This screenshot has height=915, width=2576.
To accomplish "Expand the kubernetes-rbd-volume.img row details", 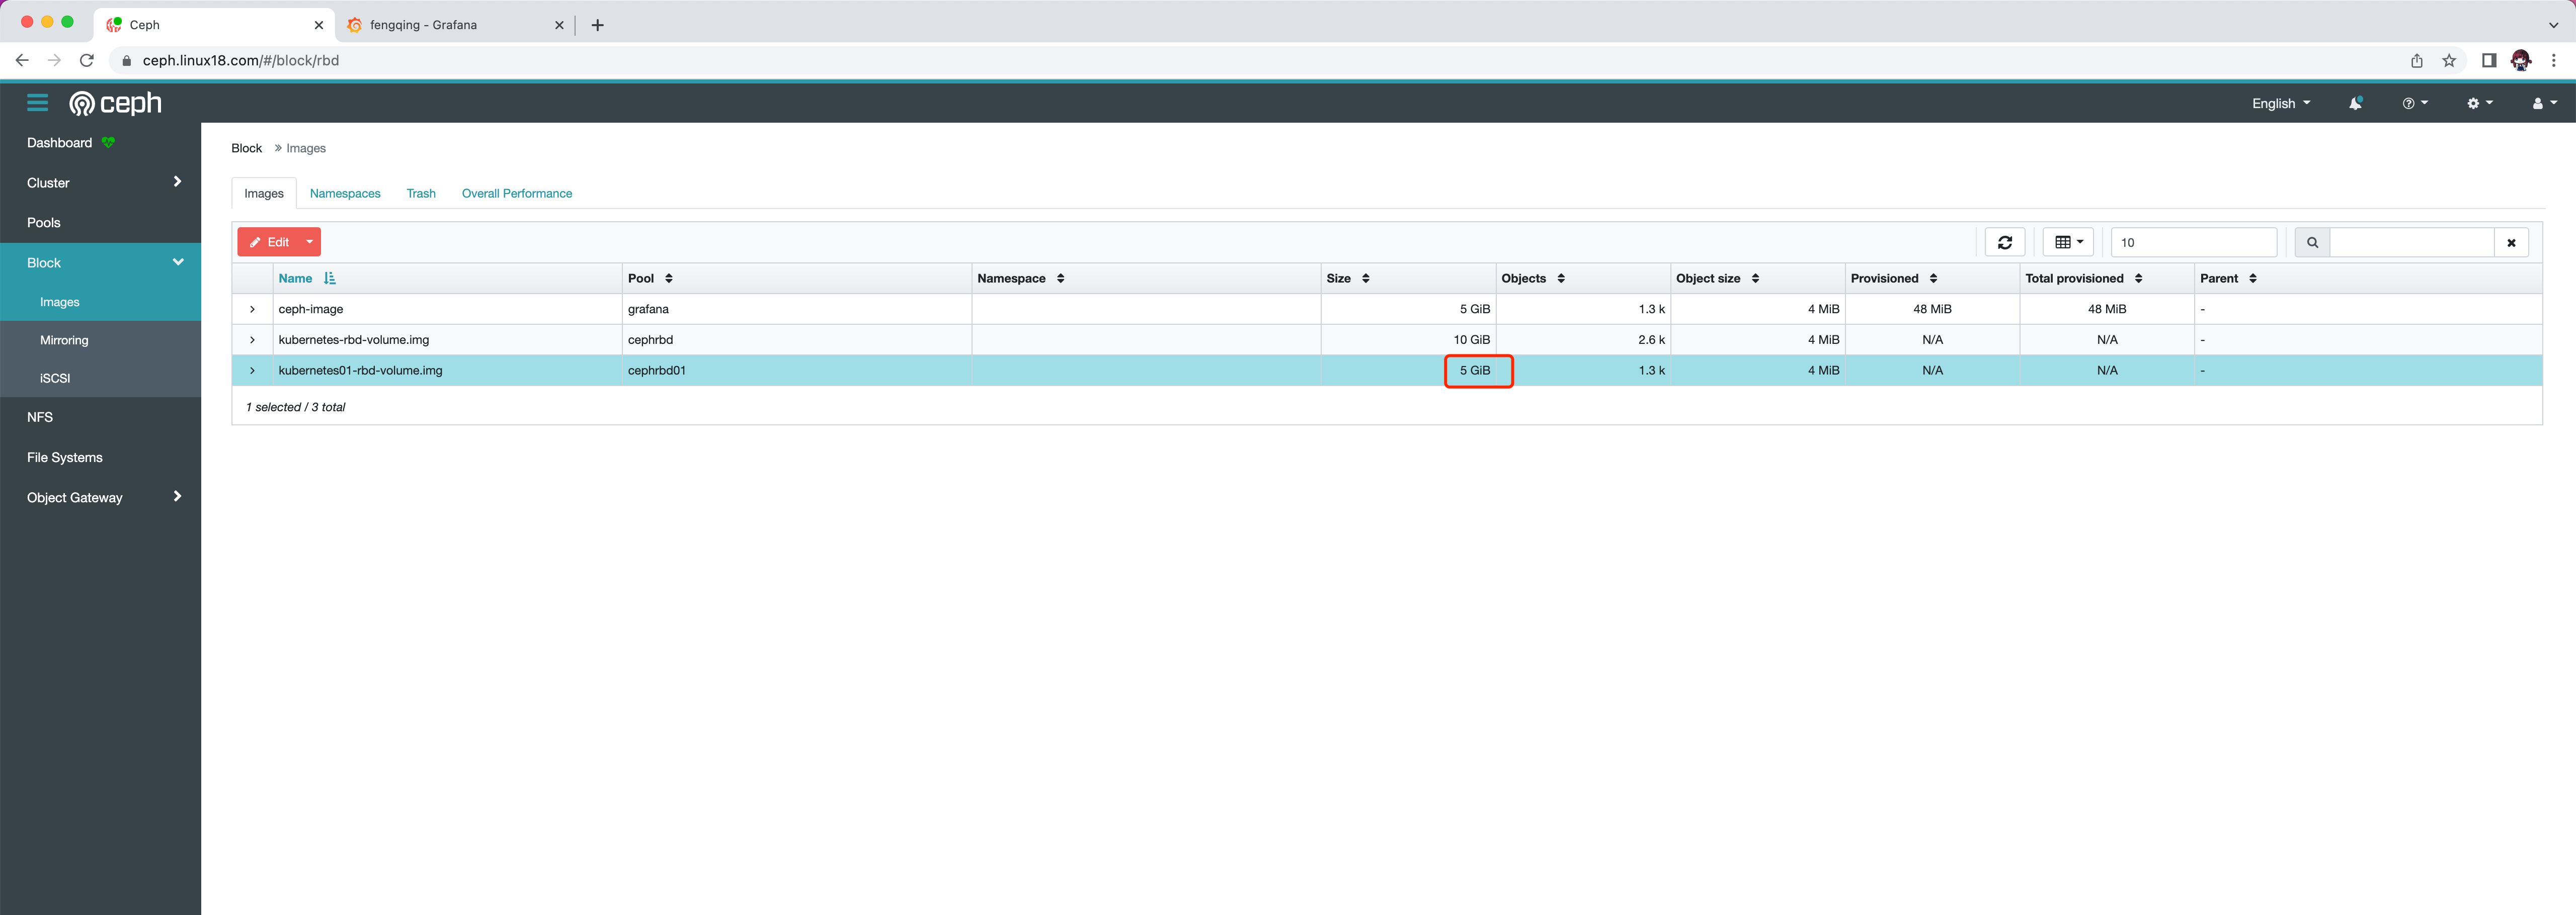I will point(252,340).
